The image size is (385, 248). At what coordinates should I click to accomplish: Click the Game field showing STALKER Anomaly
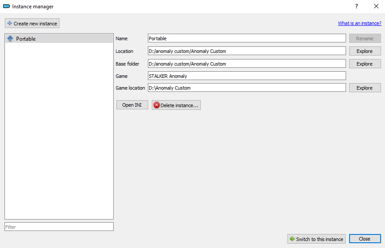[247, 76]
